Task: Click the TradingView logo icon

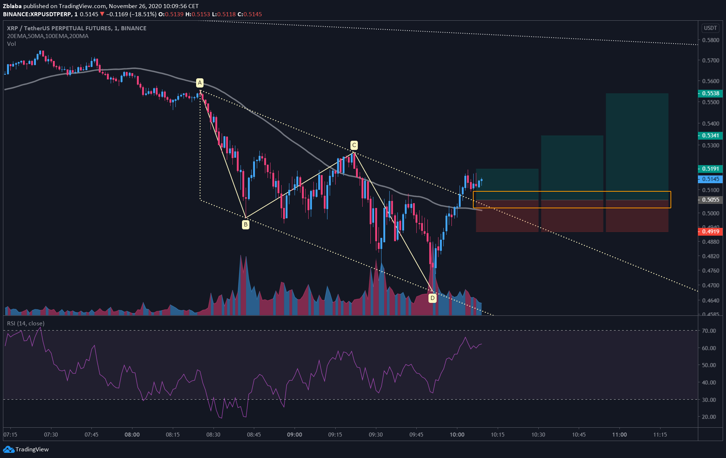Action: click(x=9, y=450)
